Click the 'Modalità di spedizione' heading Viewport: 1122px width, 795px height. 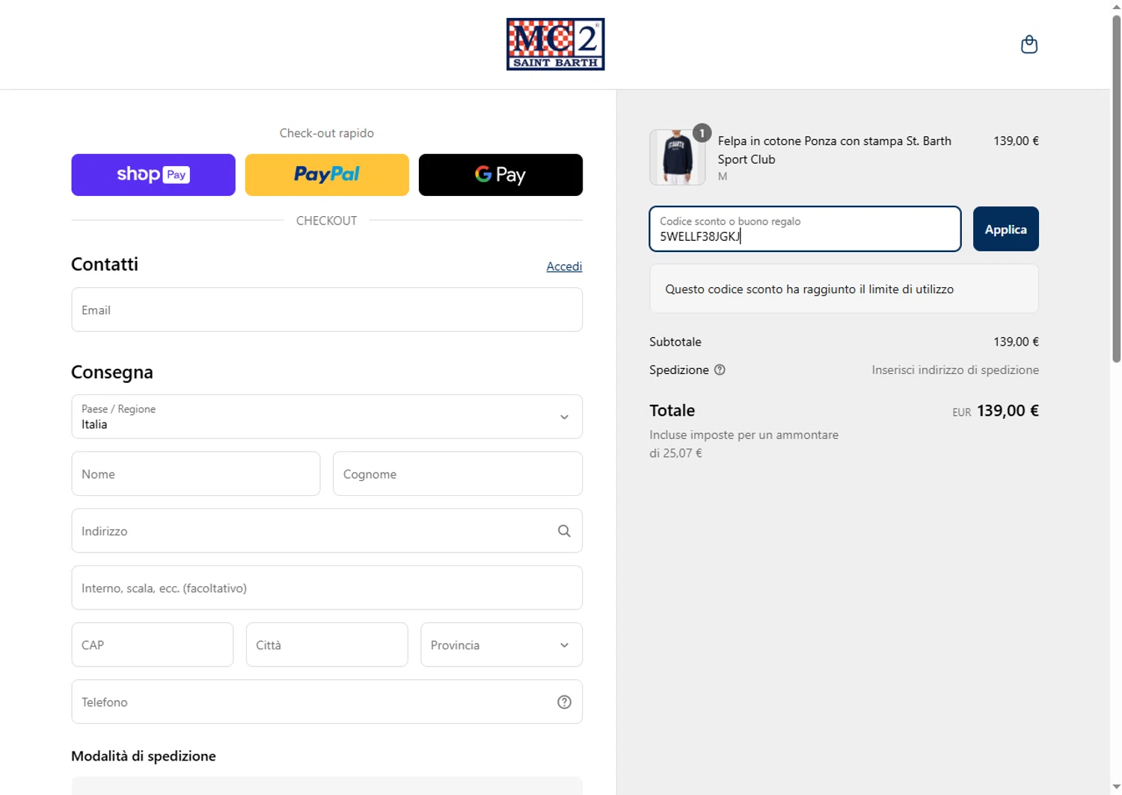(x=144, y=756)
